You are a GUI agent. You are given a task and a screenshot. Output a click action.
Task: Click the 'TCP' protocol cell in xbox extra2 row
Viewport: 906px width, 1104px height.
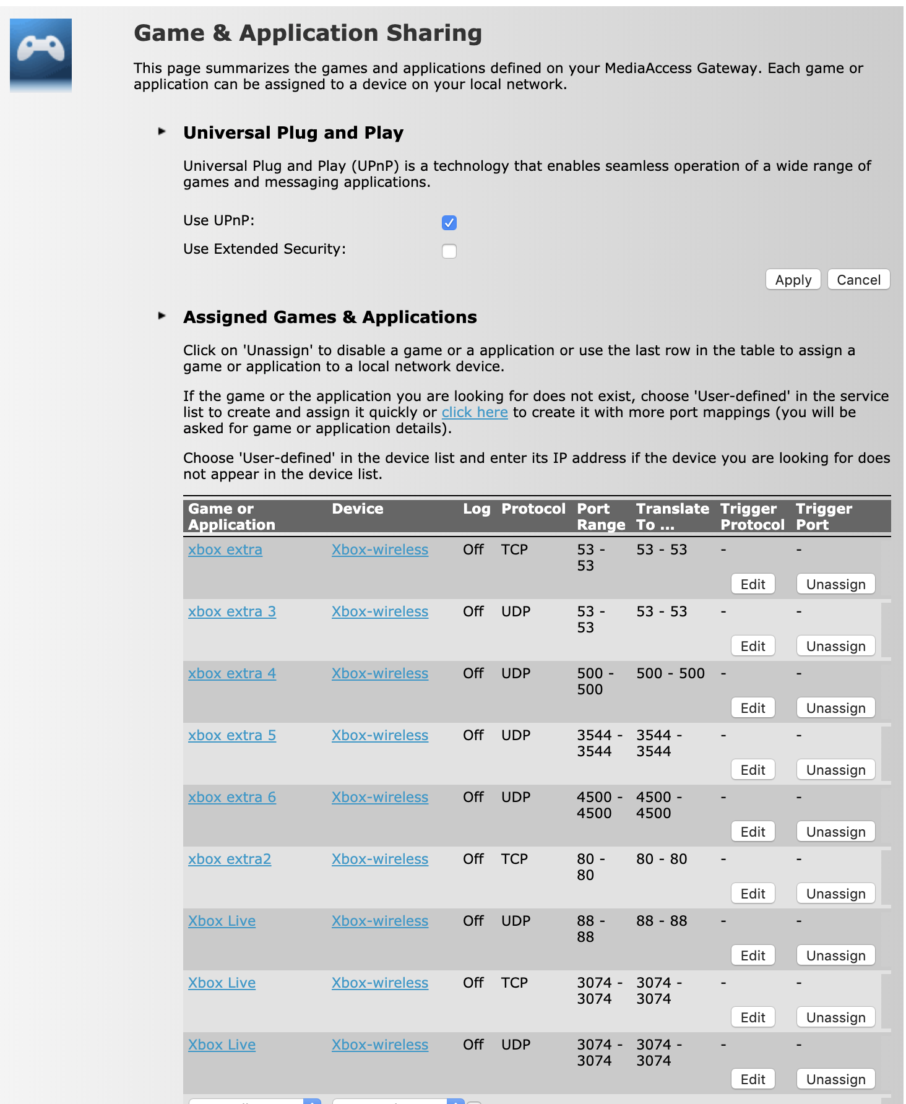(515, 859)
